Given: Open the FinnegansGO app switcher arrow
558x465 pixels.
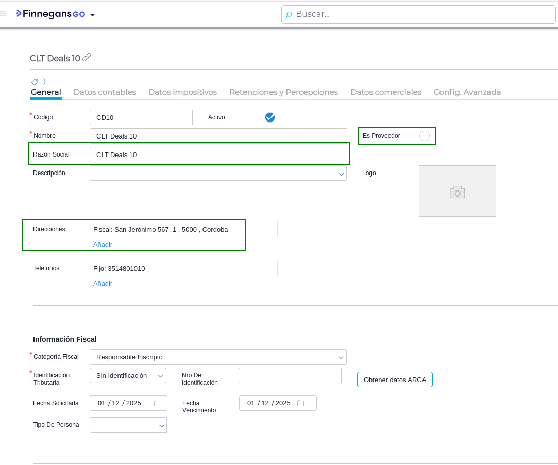Looking at the screenshot, I should coord(93,15).
